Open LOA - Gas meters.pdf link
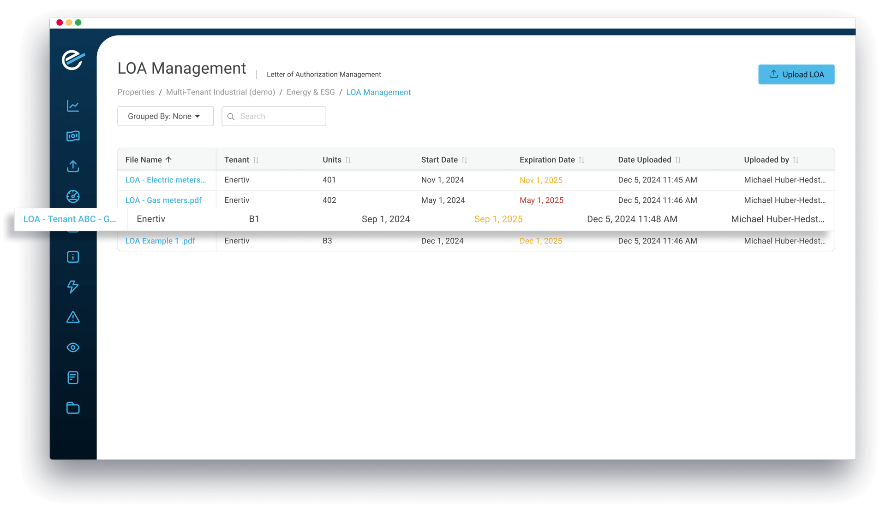 click(x=163, y=200)
